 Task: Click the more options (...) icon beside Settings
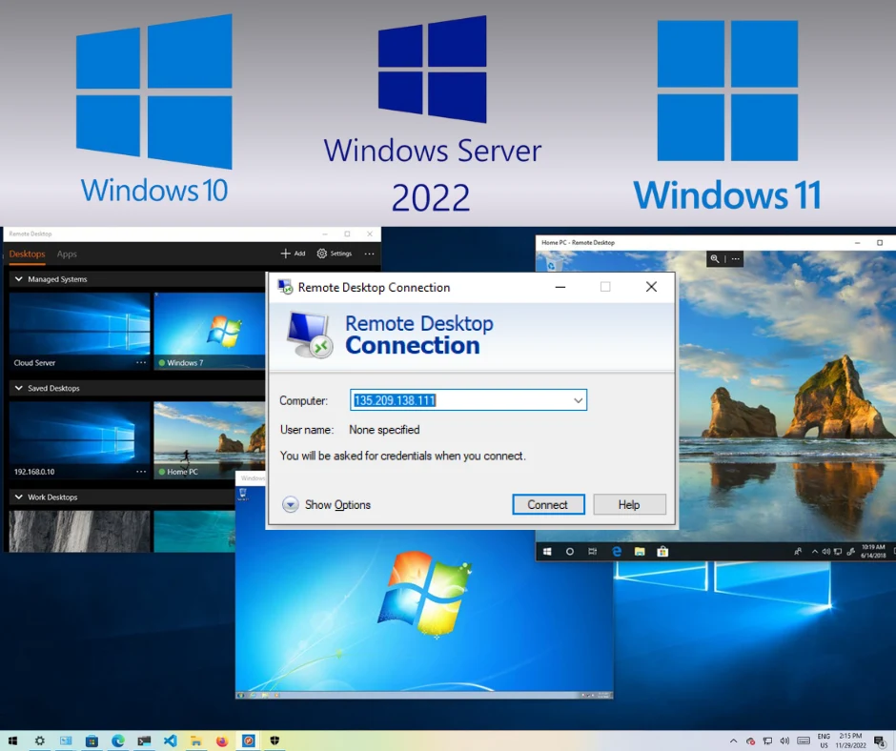(369, 254)
